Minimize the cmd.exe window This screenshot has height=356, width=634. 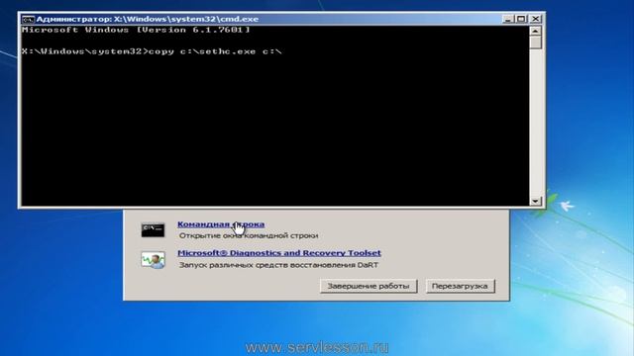507,19
